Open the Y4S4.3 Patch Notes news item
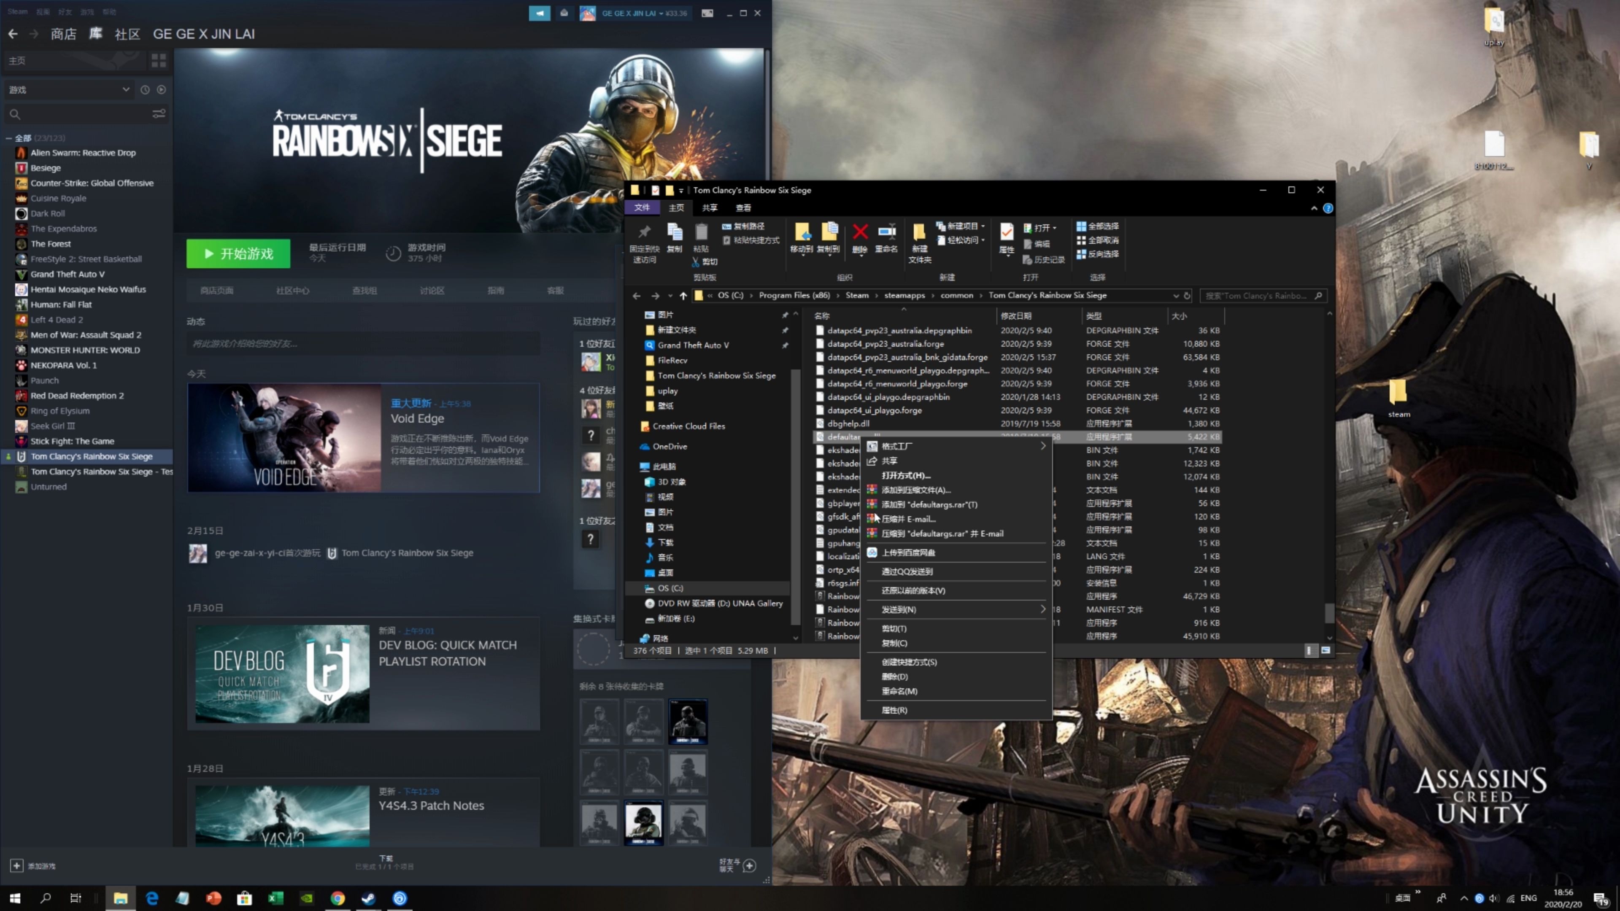 (364, 812)
